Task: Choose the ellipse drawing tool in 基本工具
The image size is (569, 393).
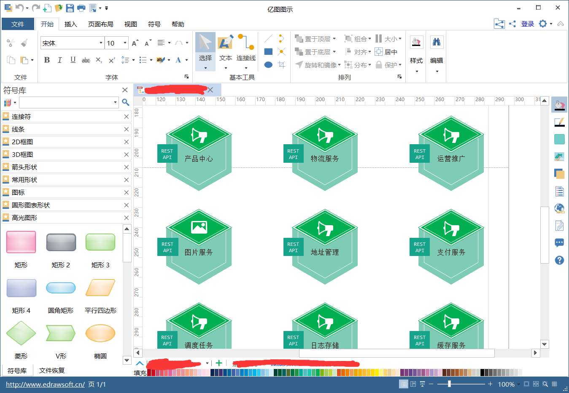Action: click(268, 65)
